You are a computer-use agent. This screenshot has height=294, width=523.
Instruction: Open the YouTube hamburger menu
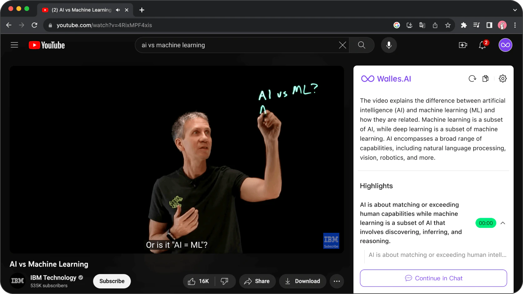[x=14, y=45]
